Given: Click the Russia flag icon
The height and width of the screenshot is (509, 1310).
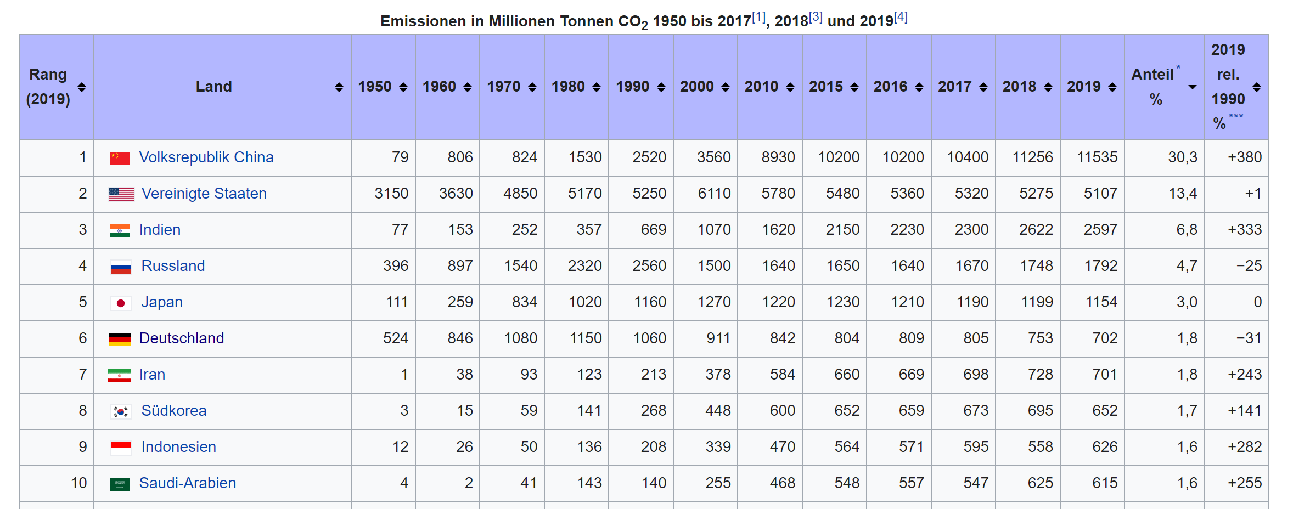Looking at the screenshot, I should pos(121,267).
